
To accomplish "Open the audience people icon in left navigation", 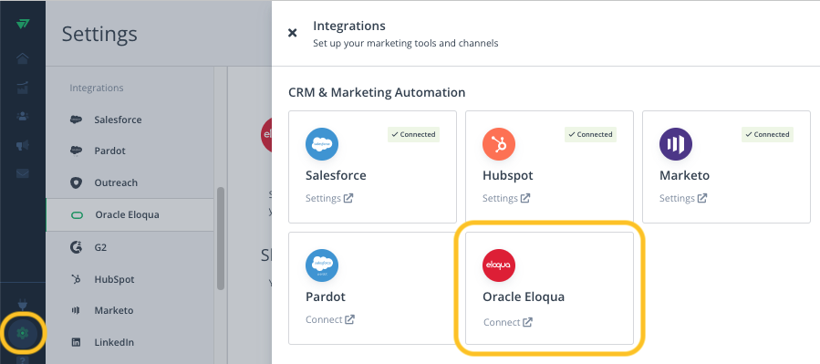I will coord(23,116).
